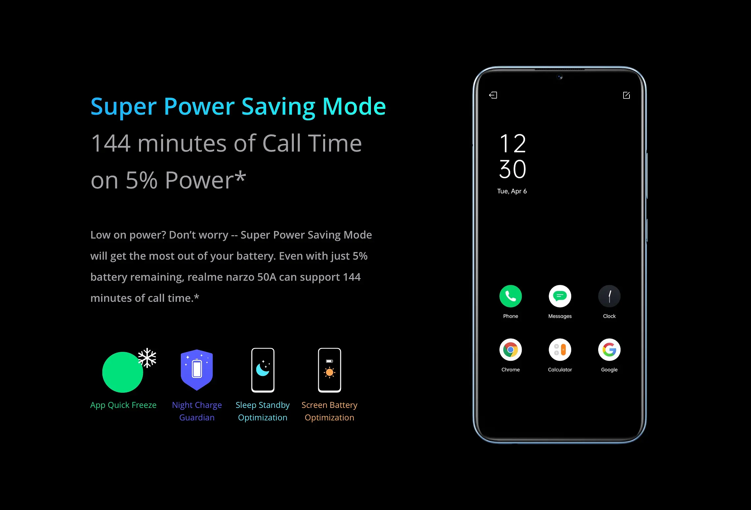Expand back navigation menu

(493, 96)
